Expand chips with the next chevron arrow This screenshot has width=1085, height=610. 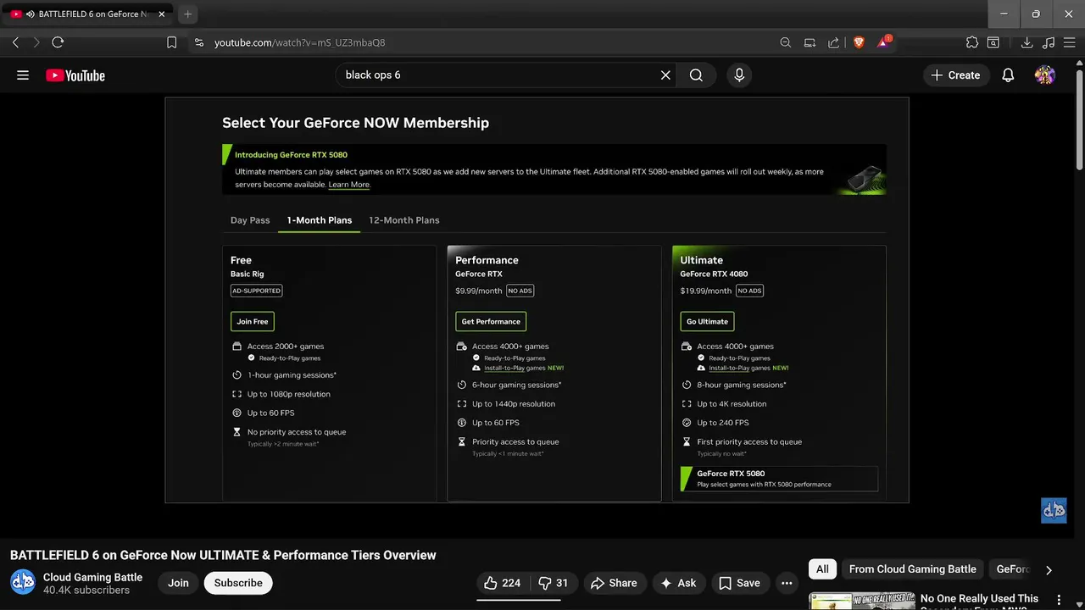click(x=1049, y=570)
